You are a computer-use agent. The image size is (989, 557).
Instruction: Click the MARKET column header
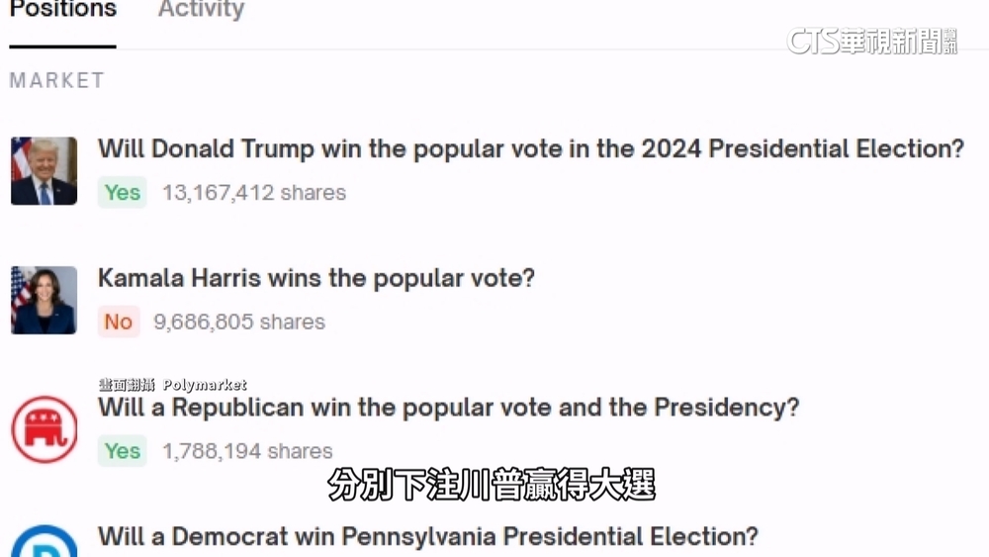pos(56,80)
